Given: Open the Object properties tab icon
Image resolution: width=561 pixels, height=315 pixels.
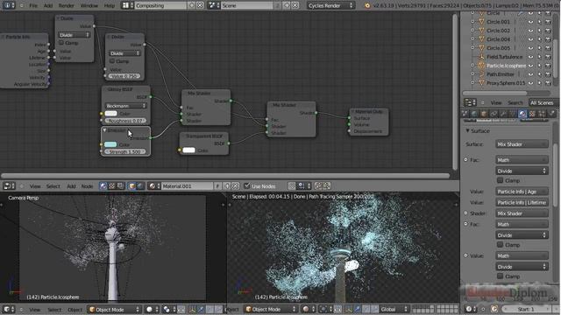Looking at the screenshot, I should (x=484, y=114).
